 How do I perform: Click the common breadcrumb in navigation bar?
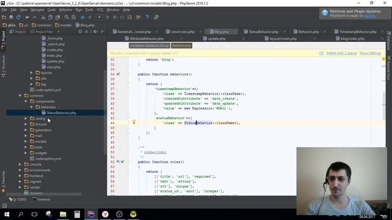(x=42, y=25)
